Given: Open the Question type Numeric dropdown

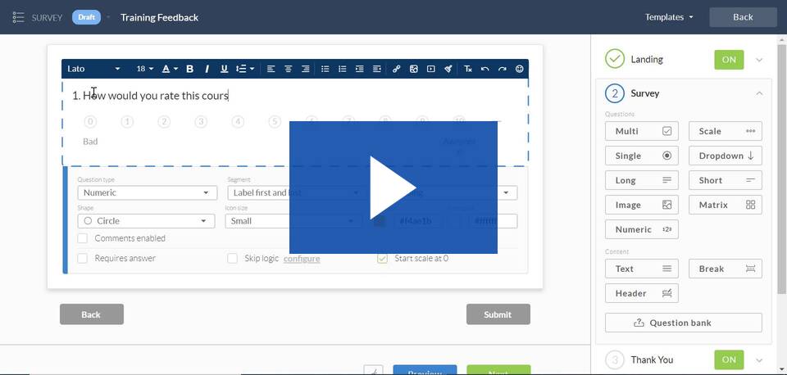Looking at the screenshot, I should coord(147,192).
